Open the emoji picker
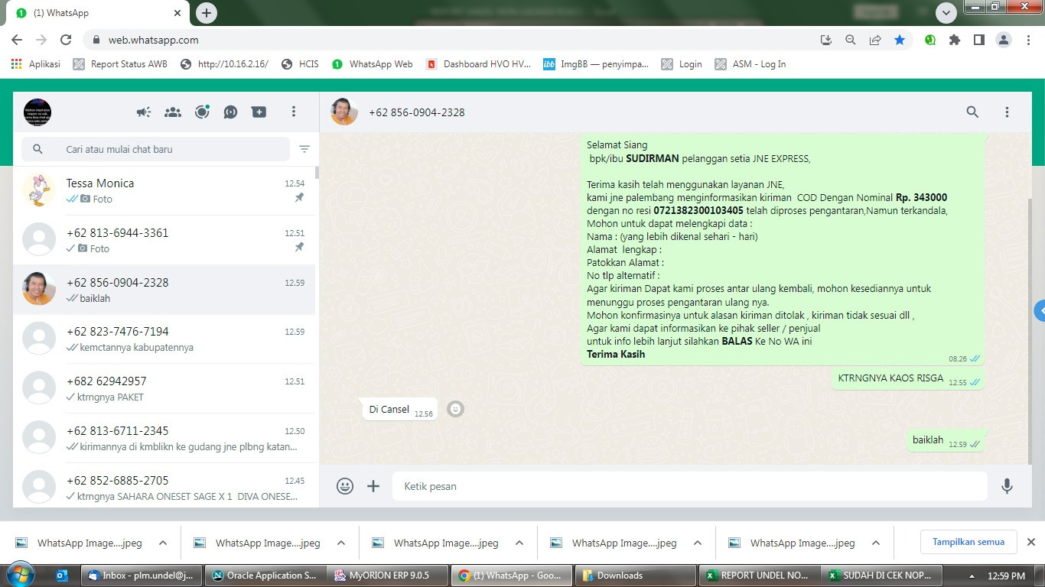The height and width of the screenshot is (587, 1045). [x=345, y=486]
